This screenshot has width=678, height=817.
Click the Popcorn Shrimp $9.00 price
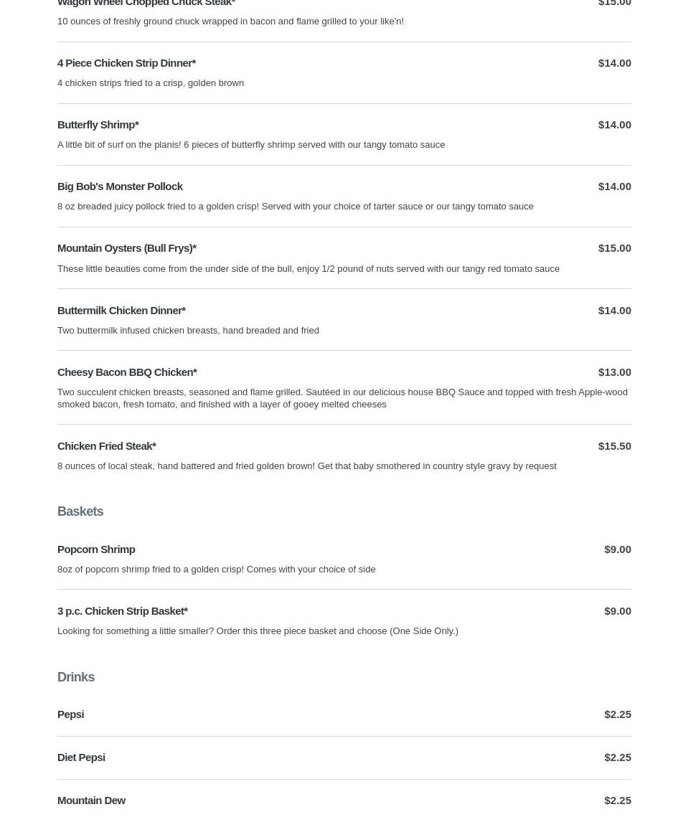point(617,549)
